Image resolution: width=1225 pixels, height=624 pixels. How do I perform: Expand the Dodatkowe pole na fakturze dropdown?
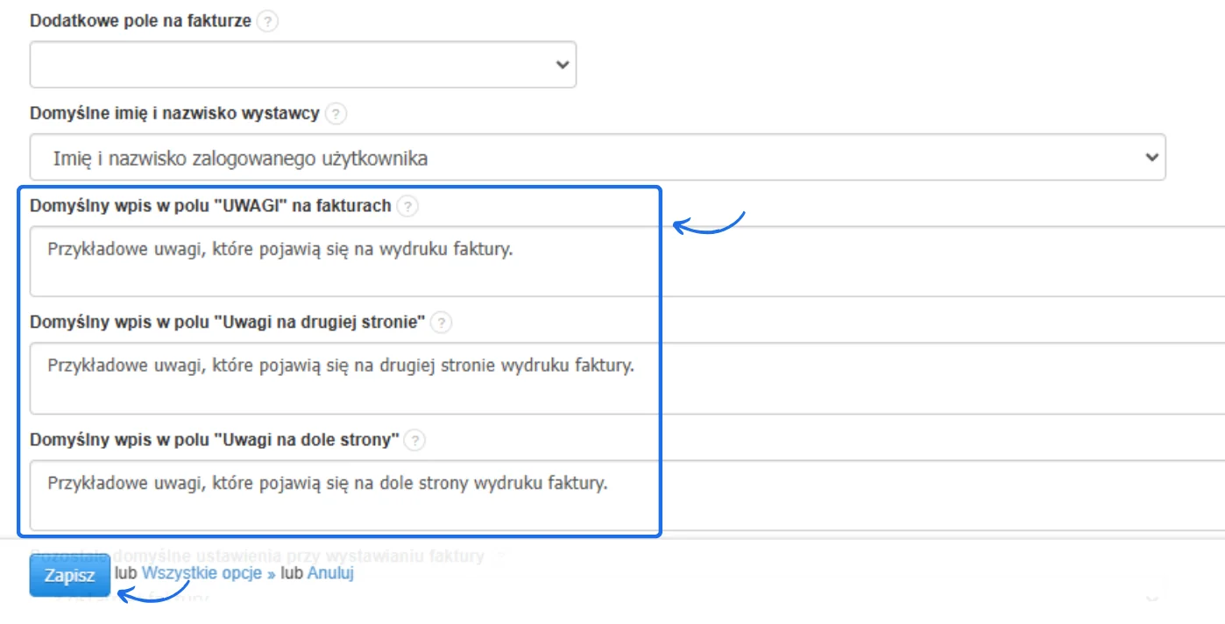pos(303,65)
